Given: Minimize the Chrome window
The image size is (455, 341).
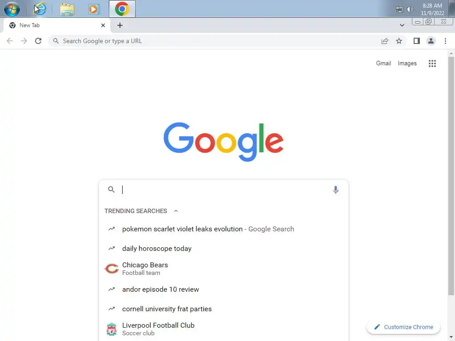Looking at the screenshot, I should click(x=418, y=22).
